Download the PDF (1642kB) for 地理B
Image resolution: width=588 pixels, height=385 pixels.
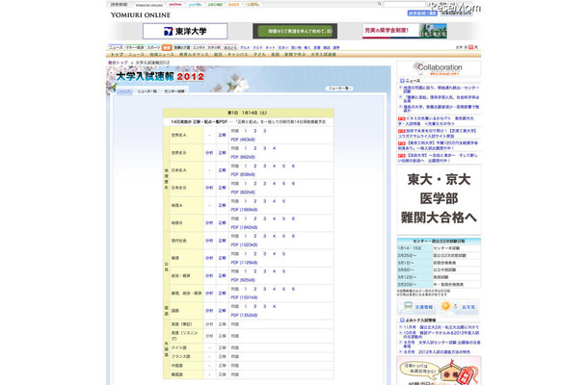(x=244, y=227)
